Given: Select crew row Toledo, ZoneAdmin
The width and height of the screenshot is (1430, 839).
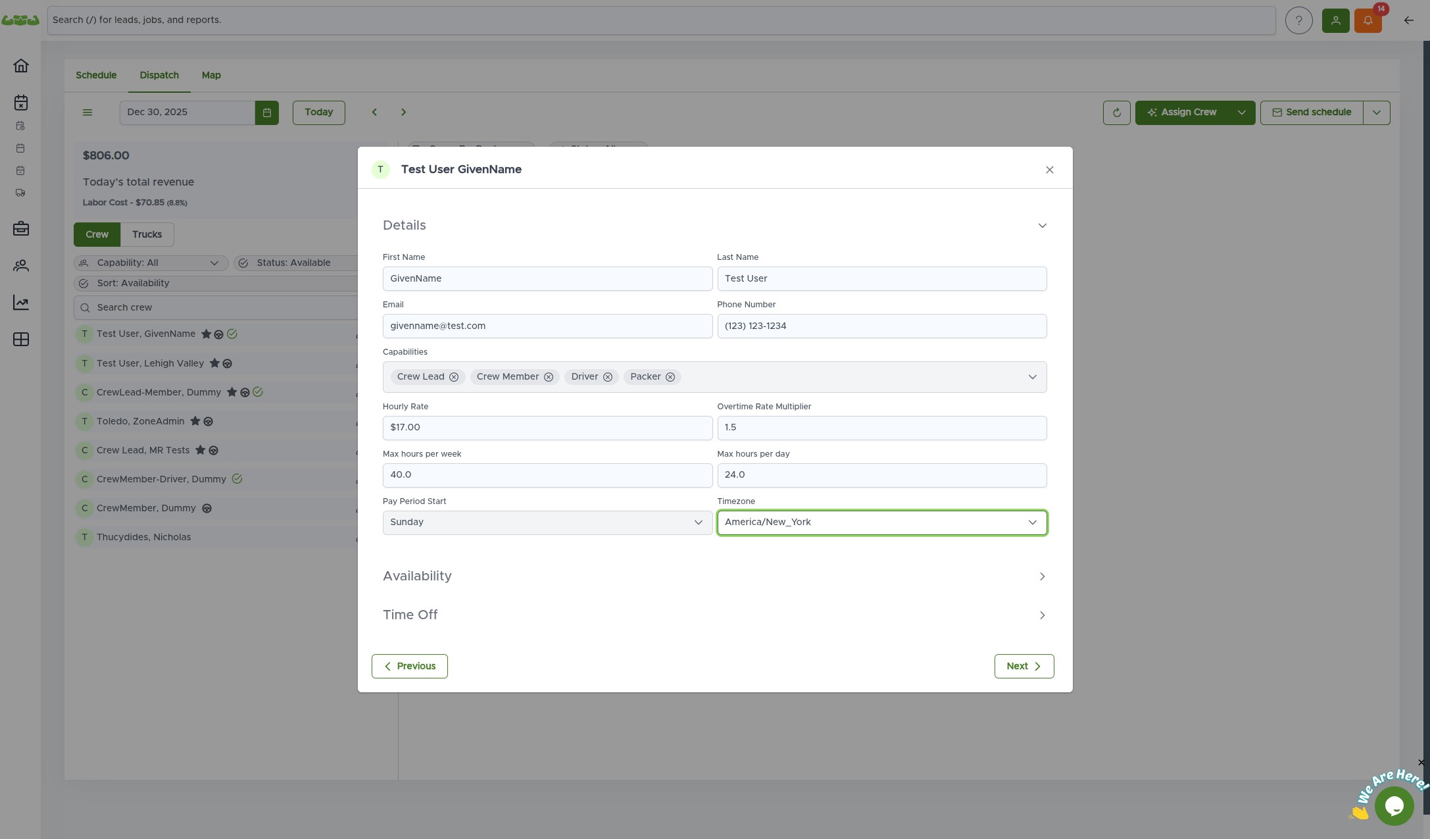Looking at the screenshot, I should pyautogui.click(x=216, y=422).
